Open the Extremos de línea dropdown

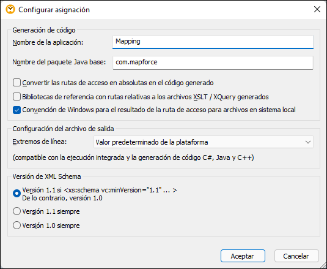[204, 142]
